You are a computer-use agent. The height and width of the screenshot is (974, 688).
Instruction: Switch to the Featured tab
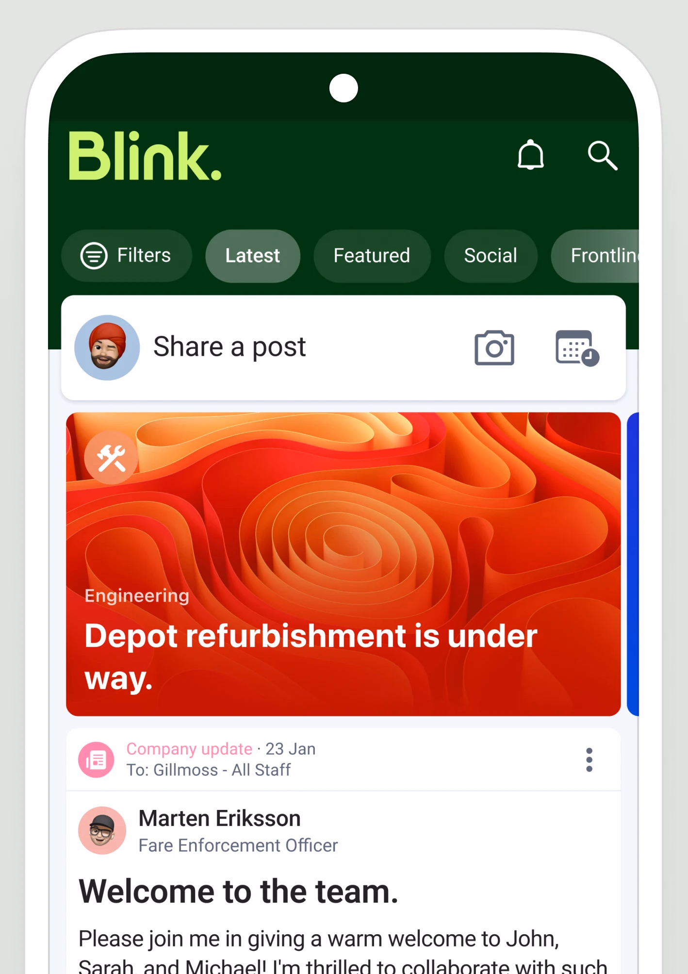(x=372, y=256)
